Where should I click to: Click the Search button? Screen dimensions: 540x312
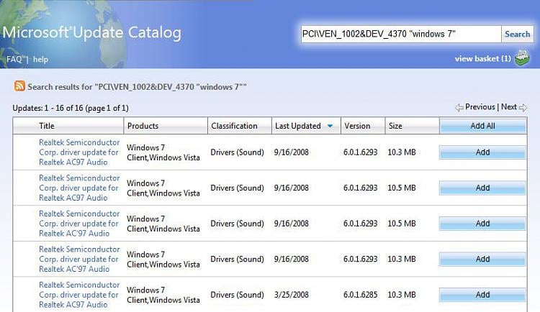click(517, 34)
